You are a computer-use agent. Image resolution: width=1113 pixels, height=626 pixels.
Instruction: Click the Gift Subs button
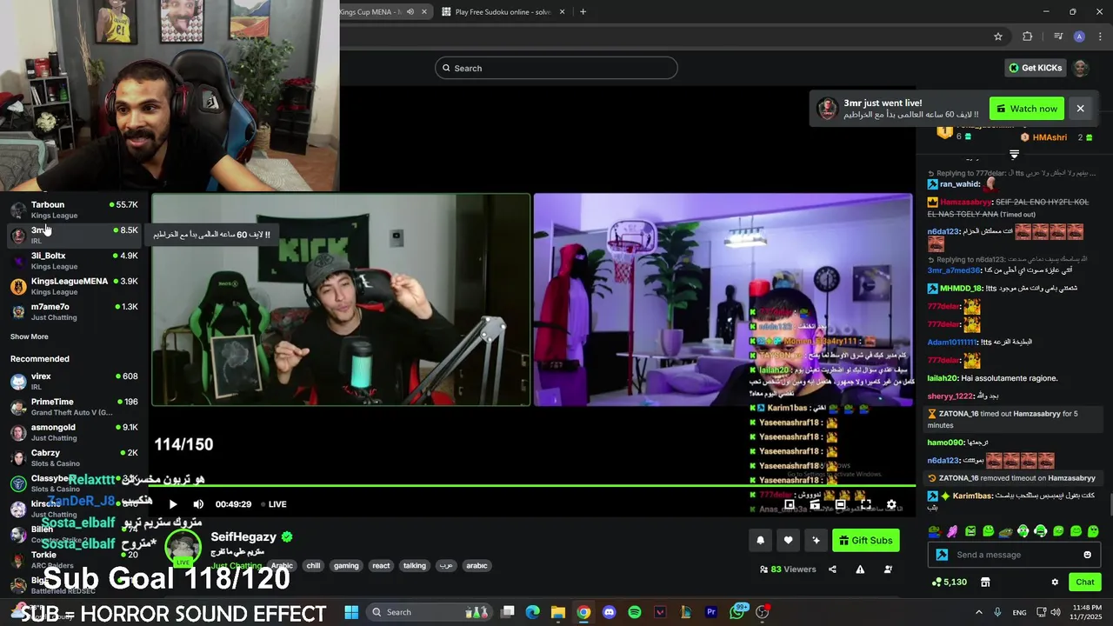[x=865, y=540]
